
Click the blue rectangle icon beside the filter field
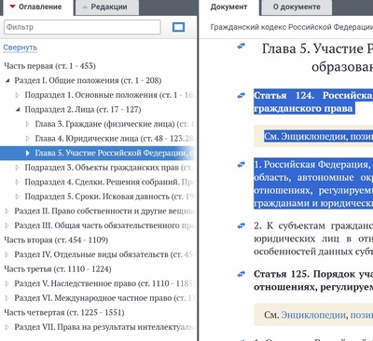tap(178, 27)
